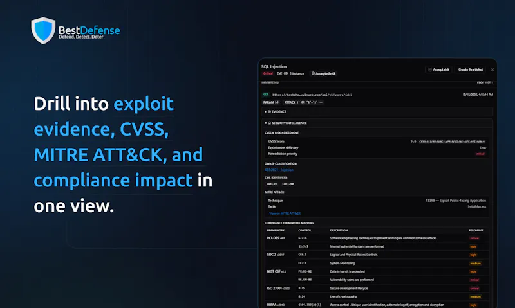Click the high badge in the CC6.1 row
The image size is (515, 308).
point(473,255)
